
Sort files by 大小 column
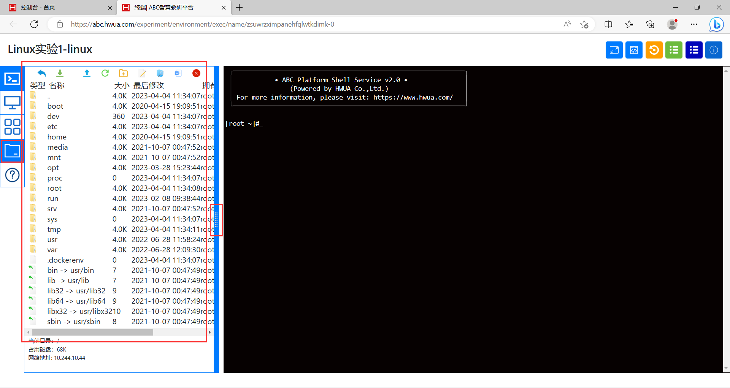[x=122, y=86]
